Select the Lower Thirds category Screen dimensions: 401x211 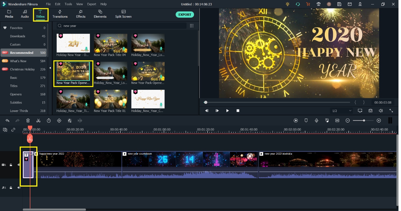(24, 111)
